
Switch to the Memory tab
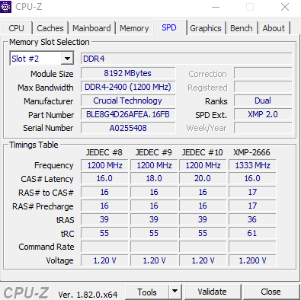134,28
